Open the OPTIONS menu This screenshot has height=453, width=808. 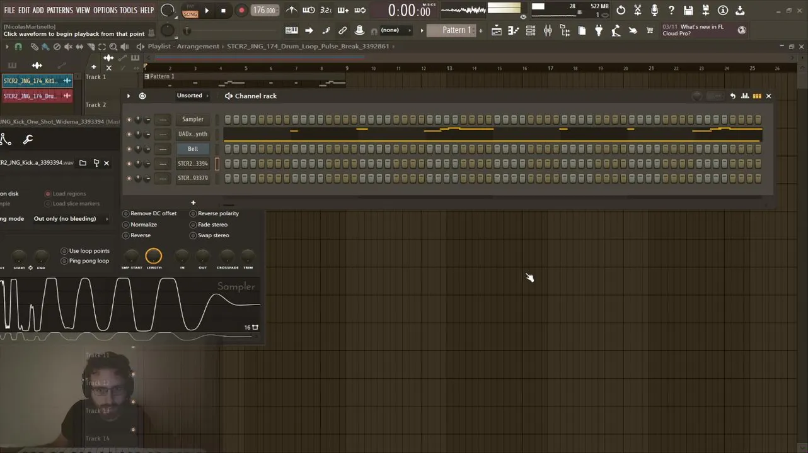(x=105, y=10)
